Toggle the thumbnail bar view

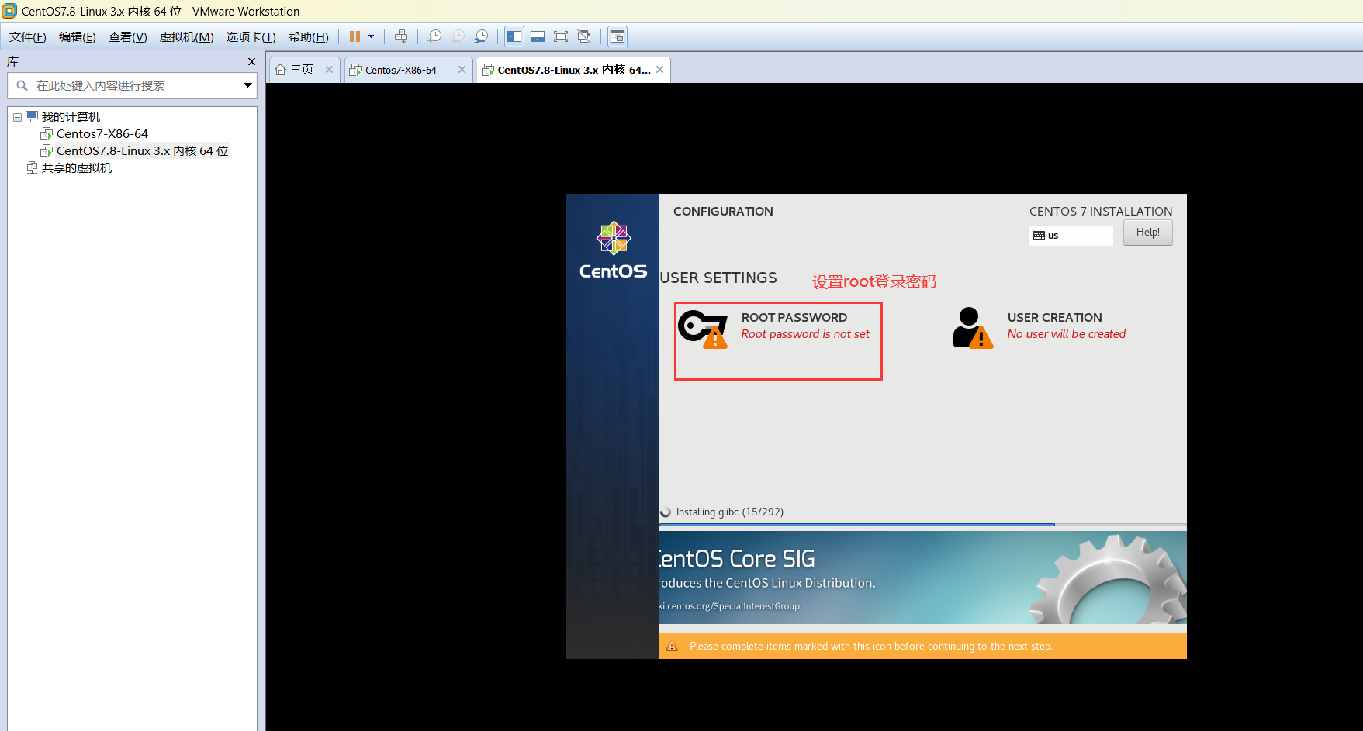tap(538, 36)
